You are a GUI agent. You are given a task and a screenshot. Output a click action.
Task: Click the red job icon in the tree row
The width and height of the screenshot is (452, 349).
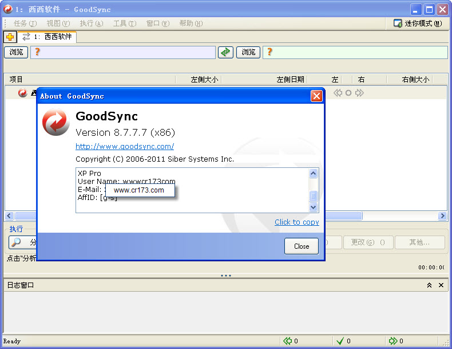22,93
